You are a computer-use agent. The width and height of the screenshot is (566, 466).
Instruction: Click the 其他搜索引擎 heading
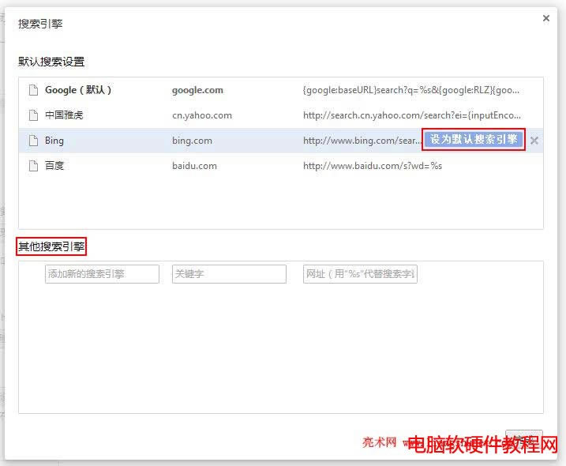(x=51, y=246)
